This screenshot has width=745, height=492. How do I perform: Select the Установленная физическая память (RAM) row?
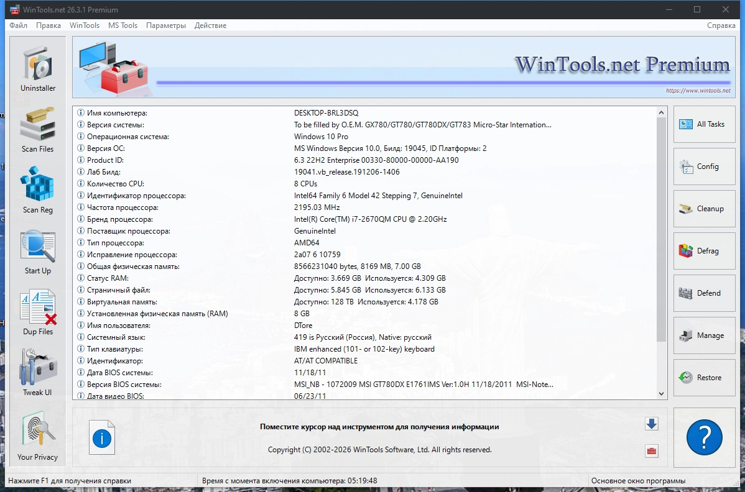364,314
